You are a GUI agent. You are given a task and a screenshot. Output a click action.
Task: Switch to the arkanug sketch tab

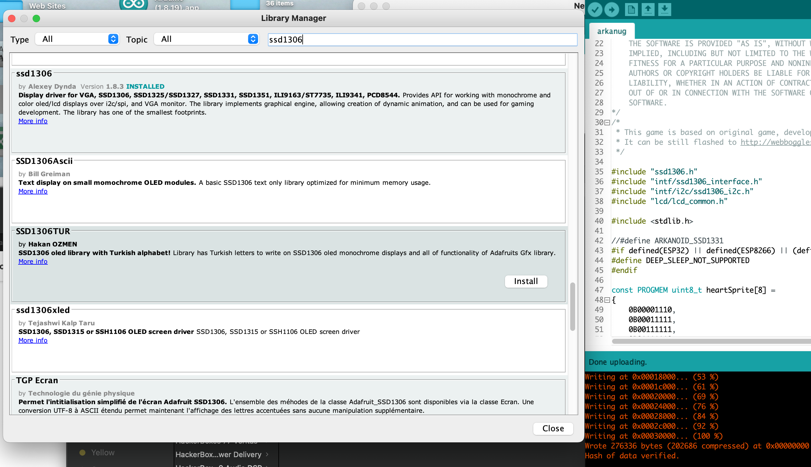[611, 31]
